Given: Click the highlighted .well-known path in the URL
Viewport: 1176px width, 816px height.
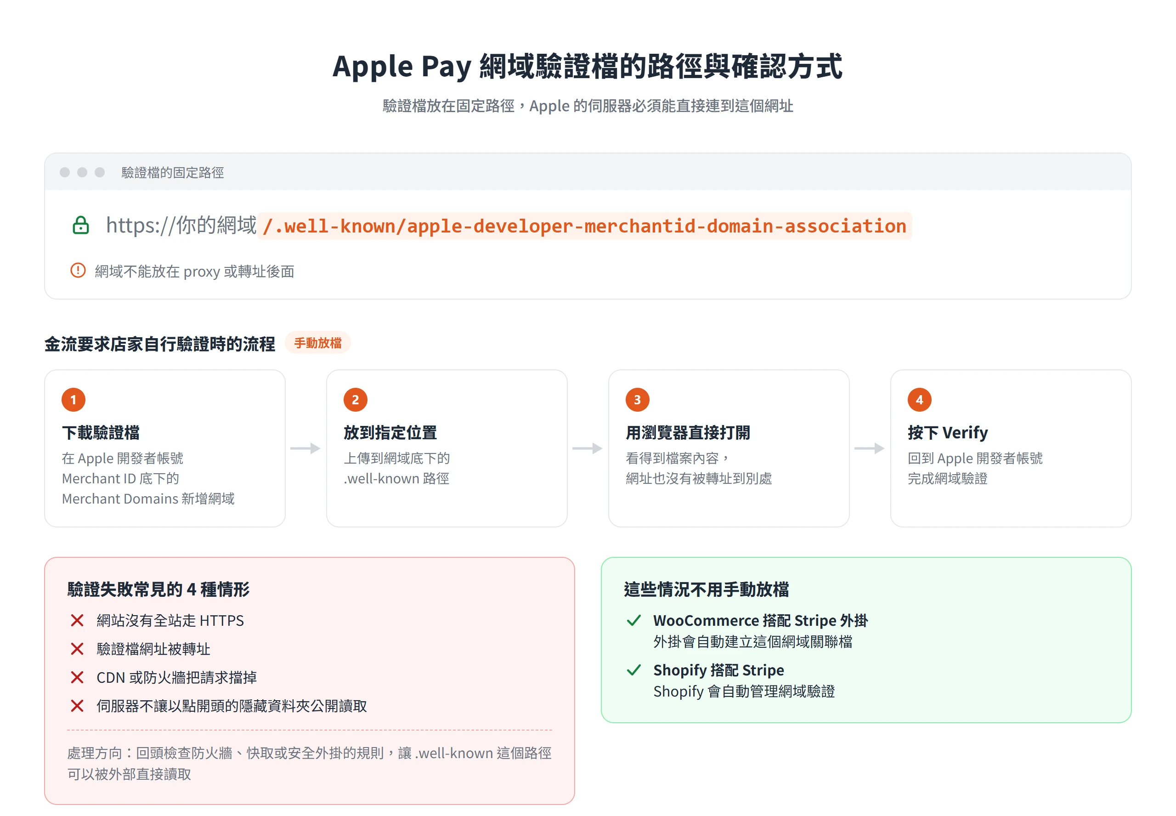Looking at the screenshot, I should [584, 226].
